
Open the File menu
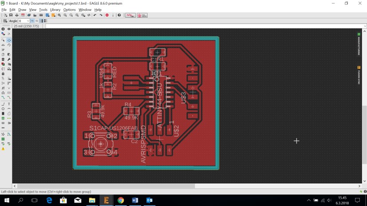[4, 10]
